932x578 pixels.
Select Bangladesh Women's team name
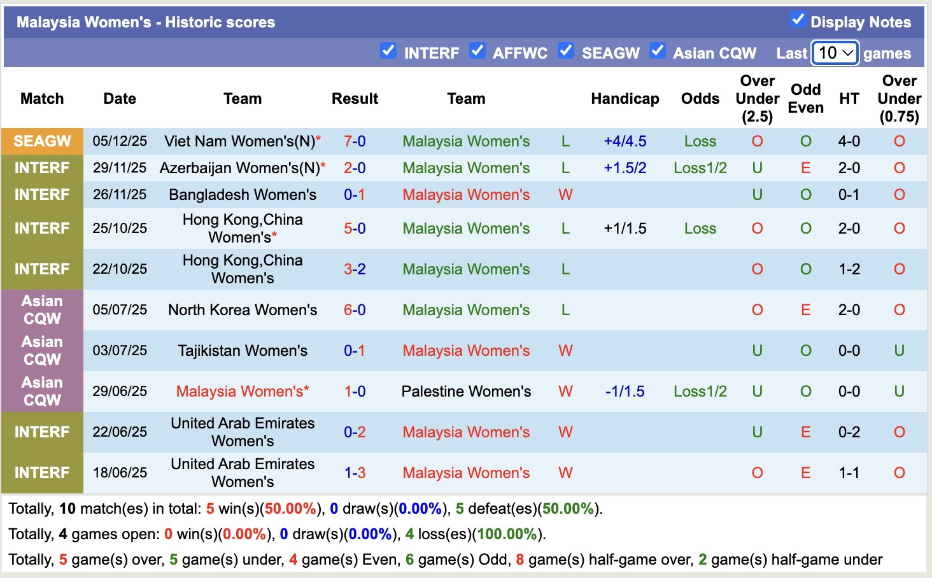point(243,195)
